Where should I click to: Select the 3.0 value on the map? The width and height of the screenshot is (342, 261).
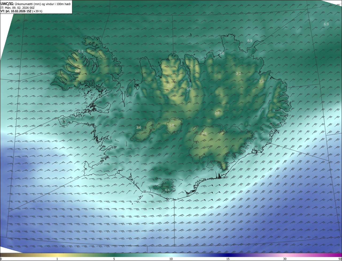click(x=261, y=81)
